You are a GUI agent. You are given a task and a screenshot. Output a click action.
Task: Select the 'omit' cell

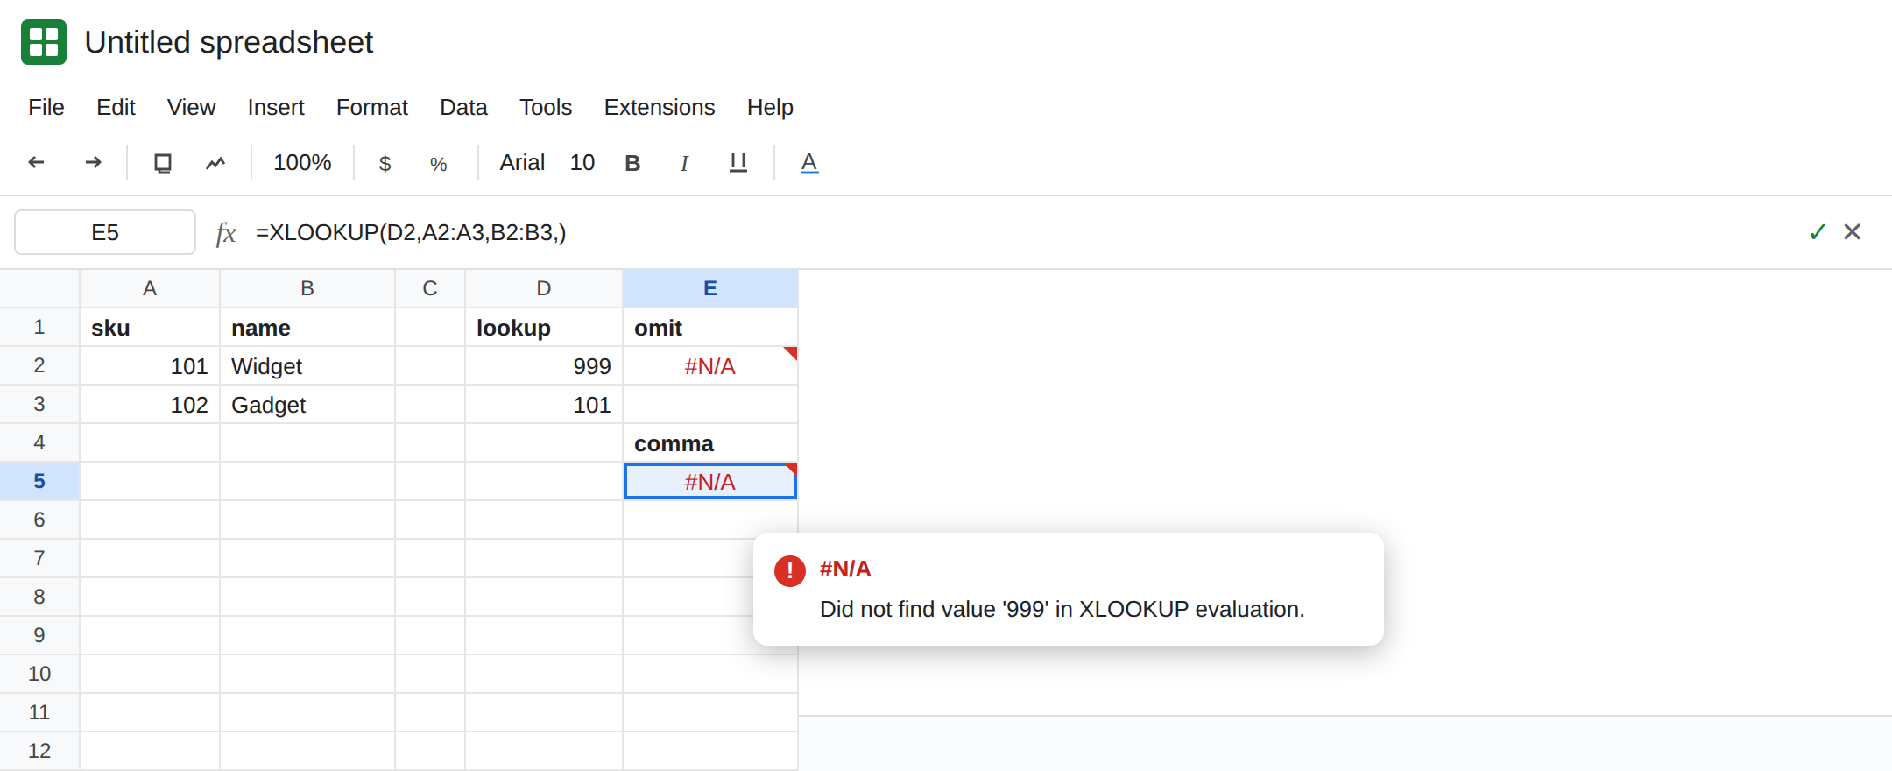click(710, 327)
